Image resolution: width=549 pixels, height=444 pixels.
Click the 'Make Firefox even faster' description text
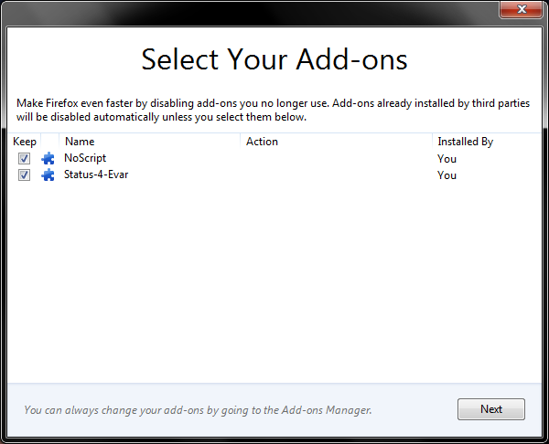pos(273,110)
